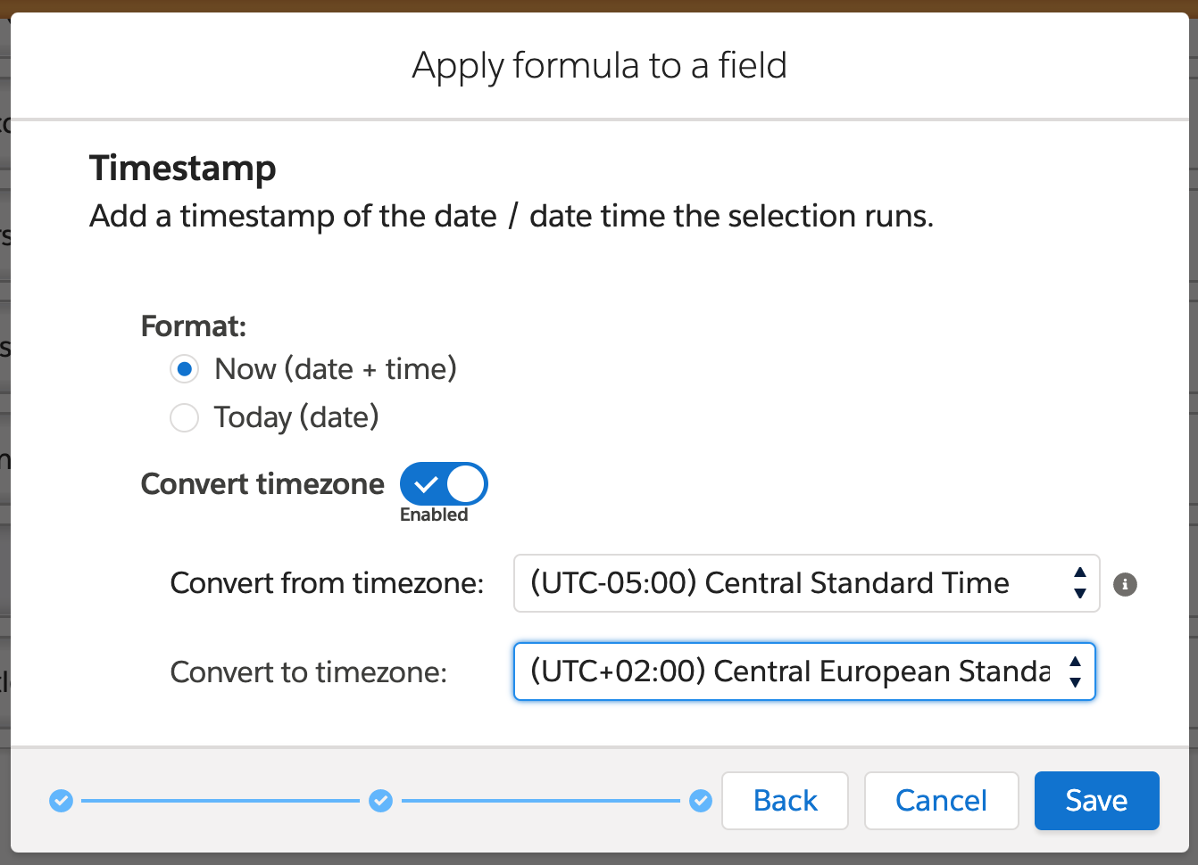The width and height of the screenshot is (1198, 865).
Task: Click the "Now (date + time)" option label
Action: [336, 369]
